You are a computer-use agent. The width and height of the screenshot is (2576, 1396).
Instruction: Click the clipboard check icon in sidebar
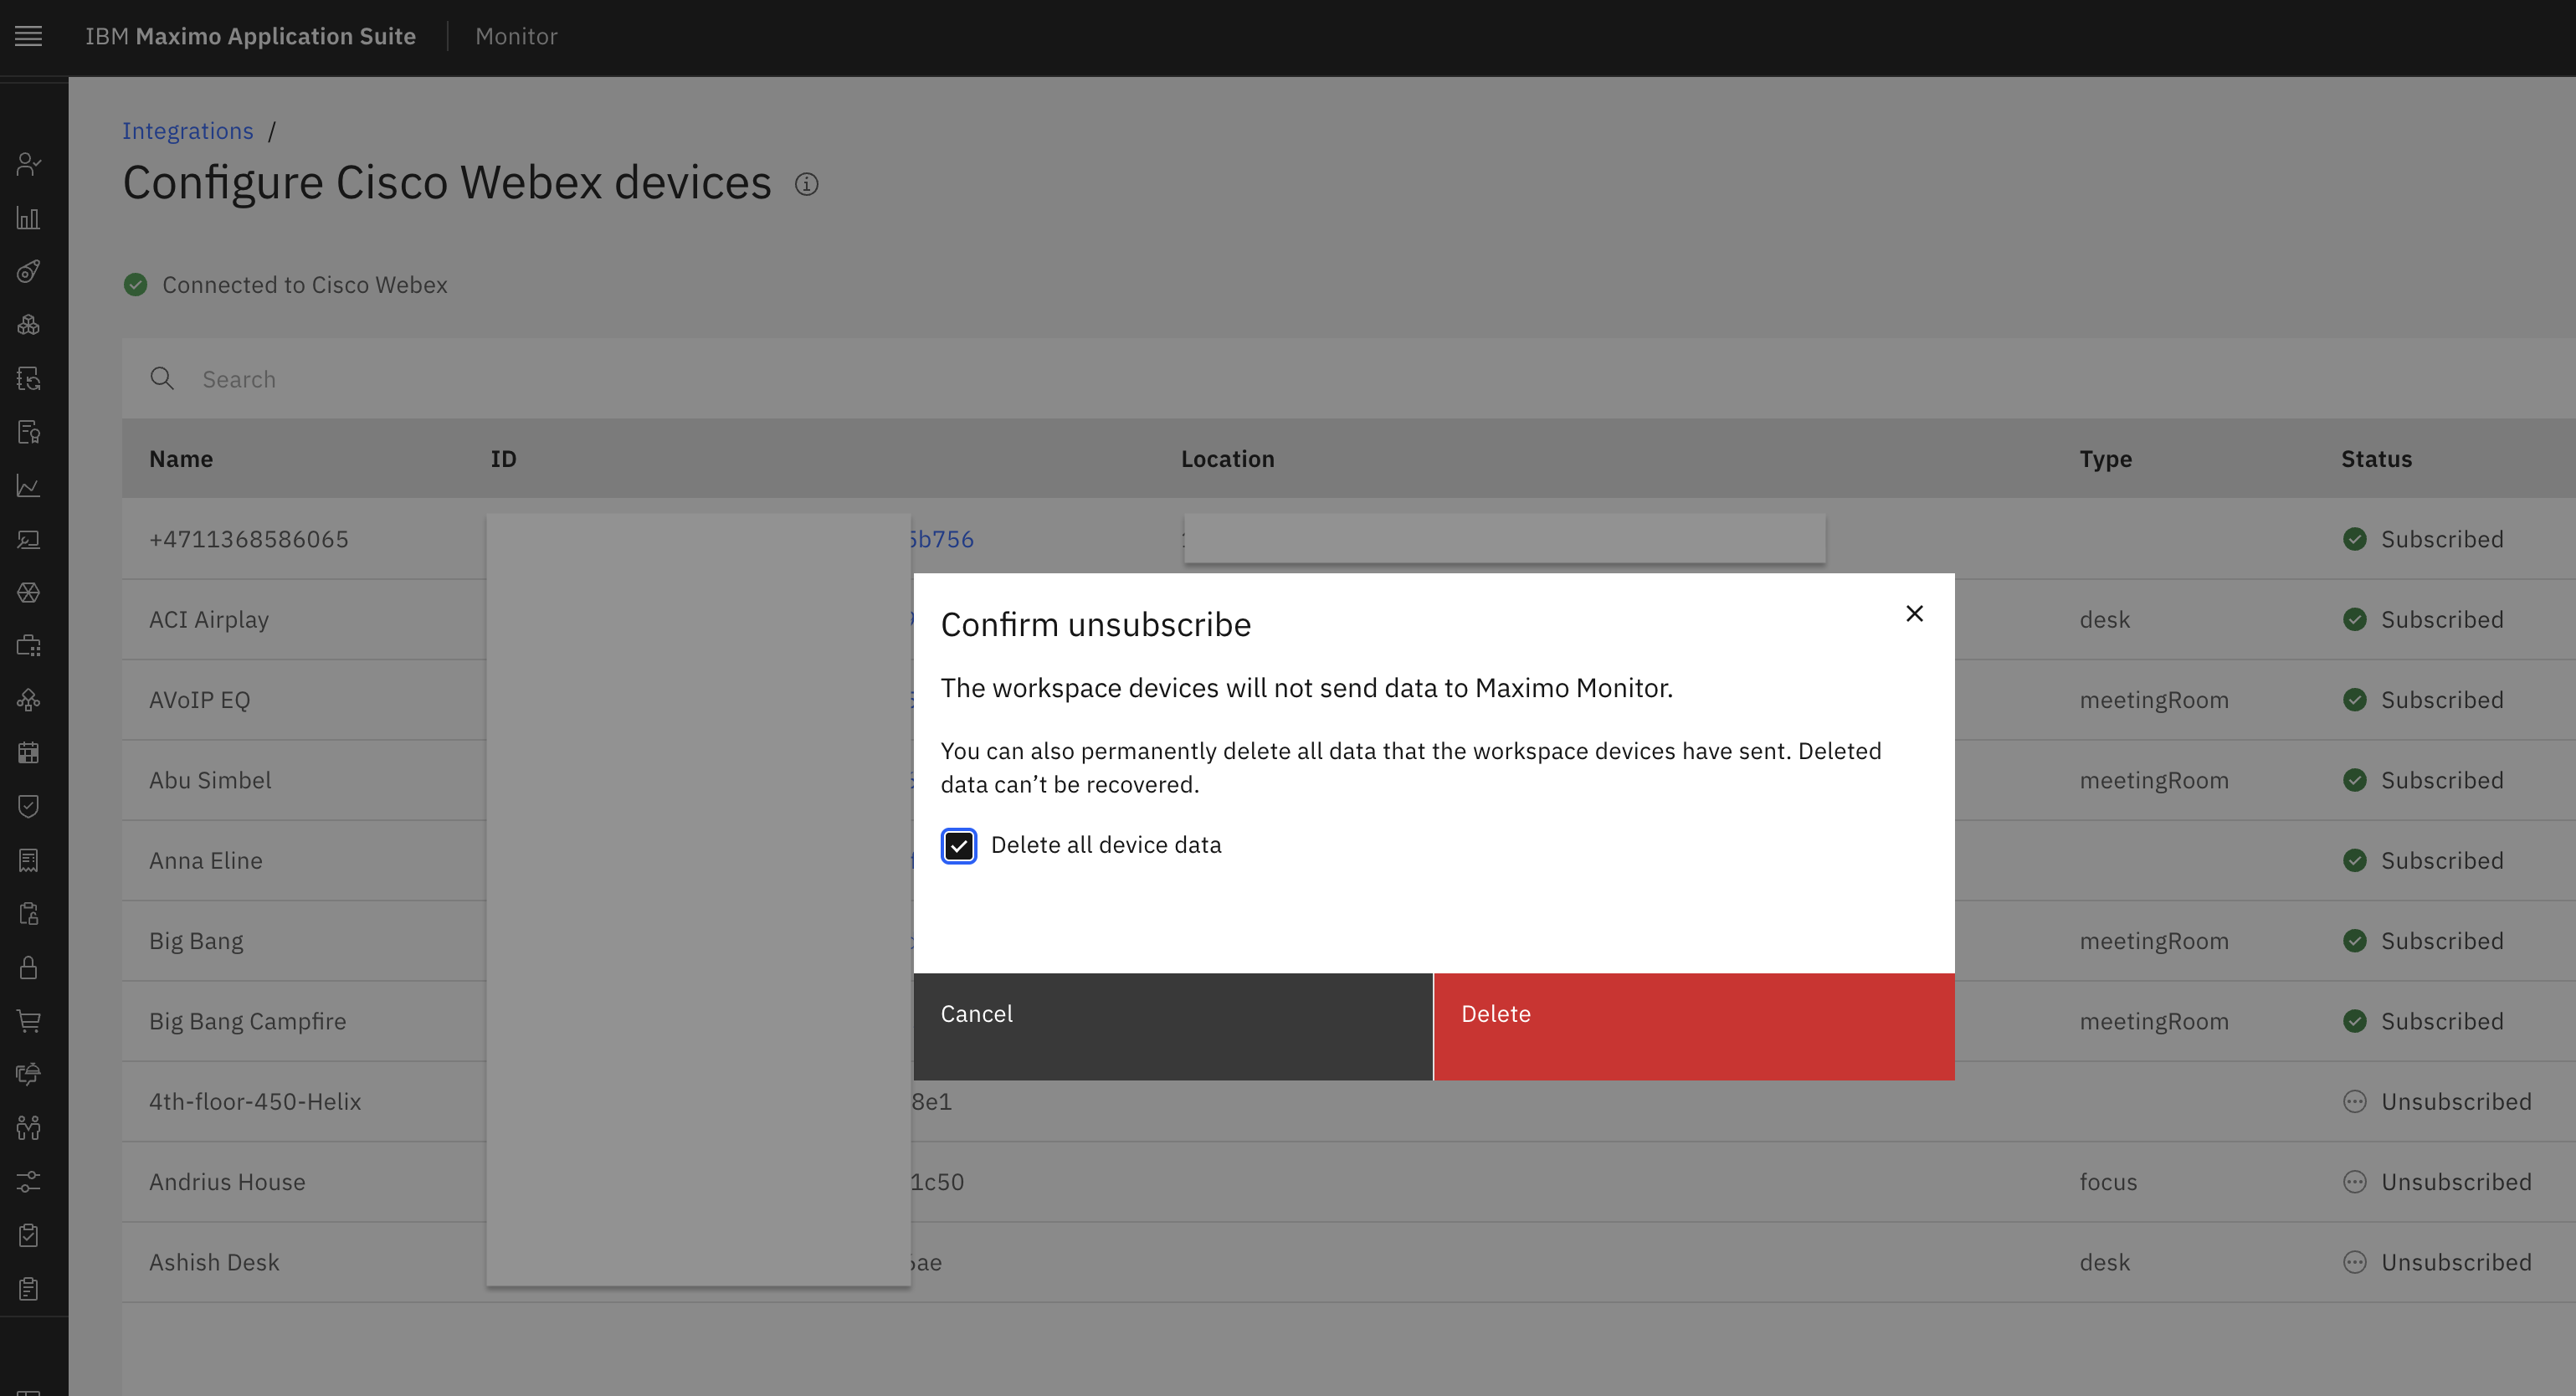point(28,1235)
